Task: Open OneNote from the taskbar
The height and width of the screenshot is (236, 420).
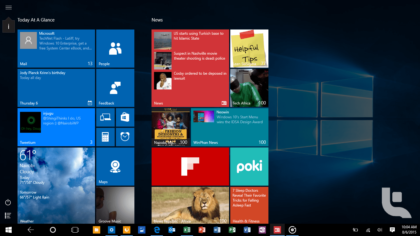Action: (262, 230)
